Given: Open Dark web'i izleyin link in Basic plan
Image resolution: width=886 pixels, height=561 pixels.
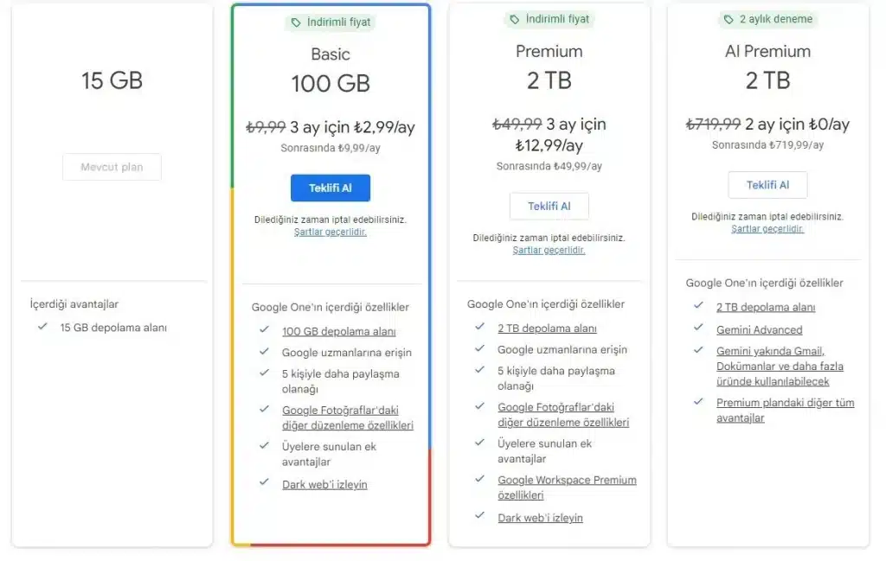Looking at the screenshot, I should pyautogui.click(x=324, y=484).
